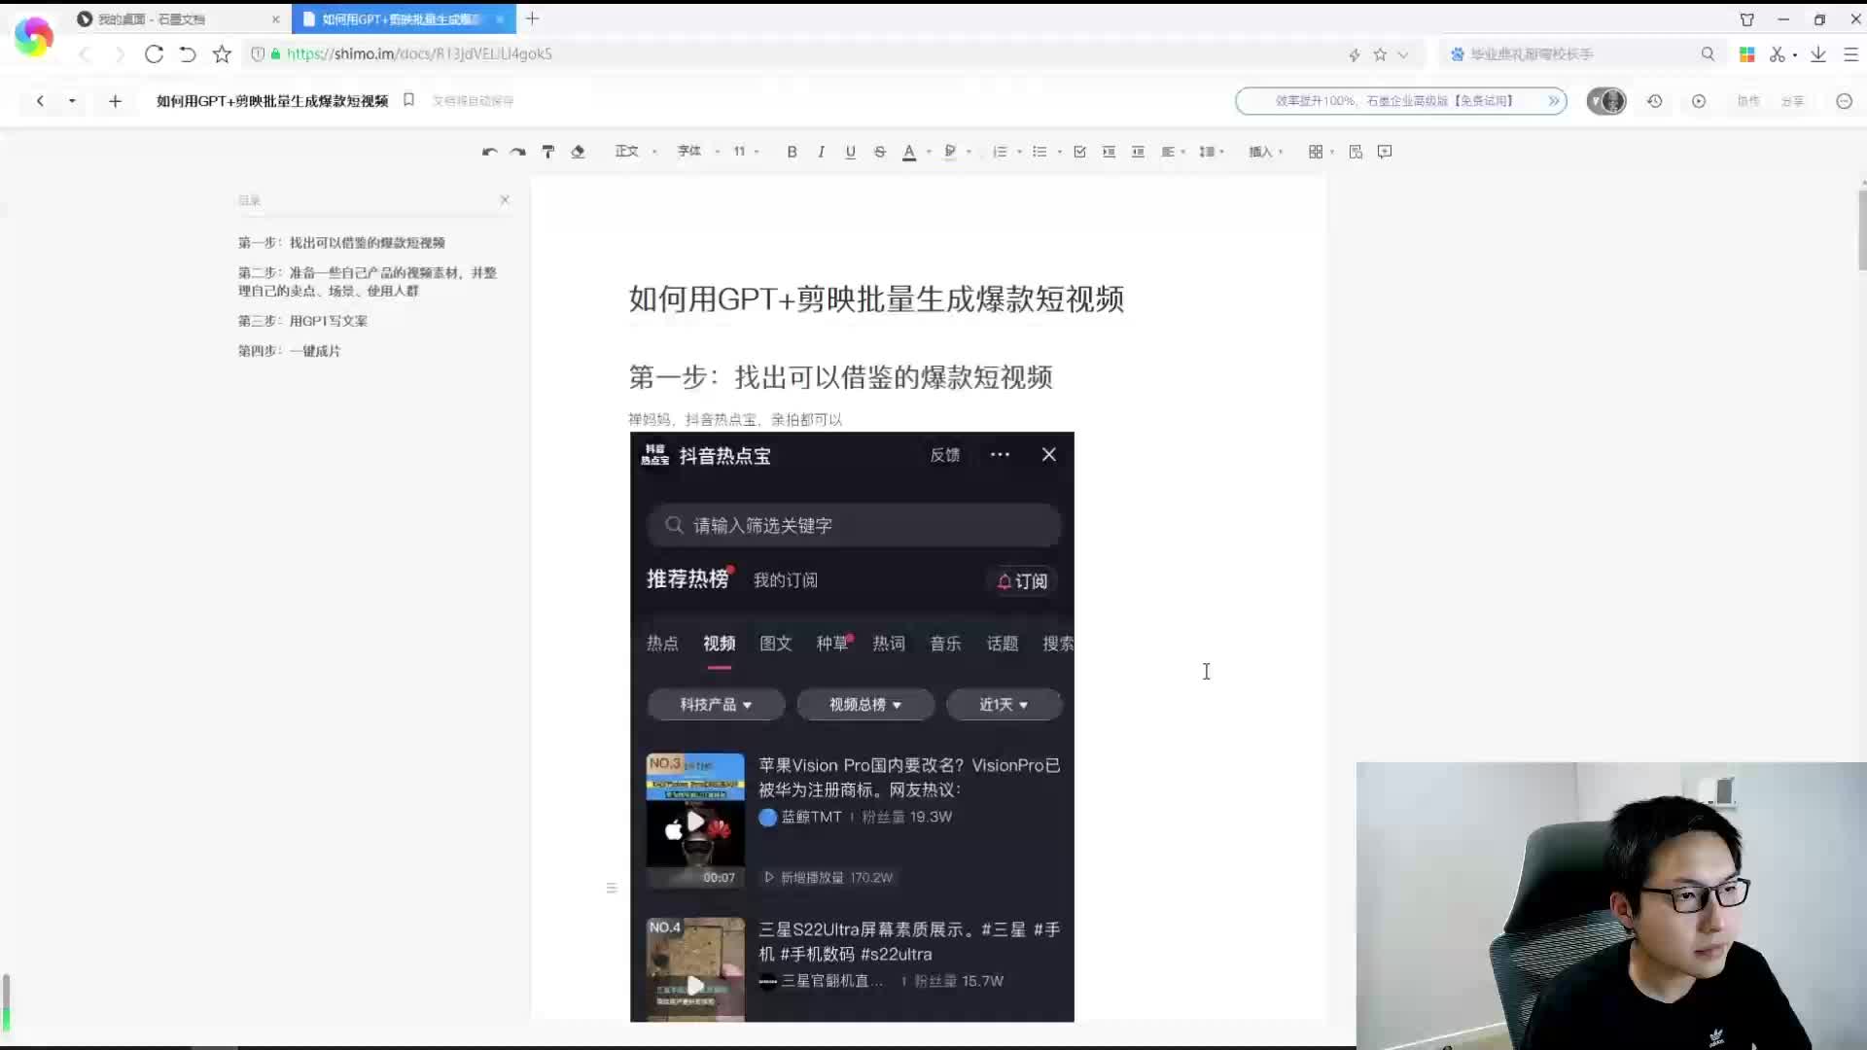Click the paragraph drag handle left of the image
1867x1050 pixels.
tap(612, 888)
